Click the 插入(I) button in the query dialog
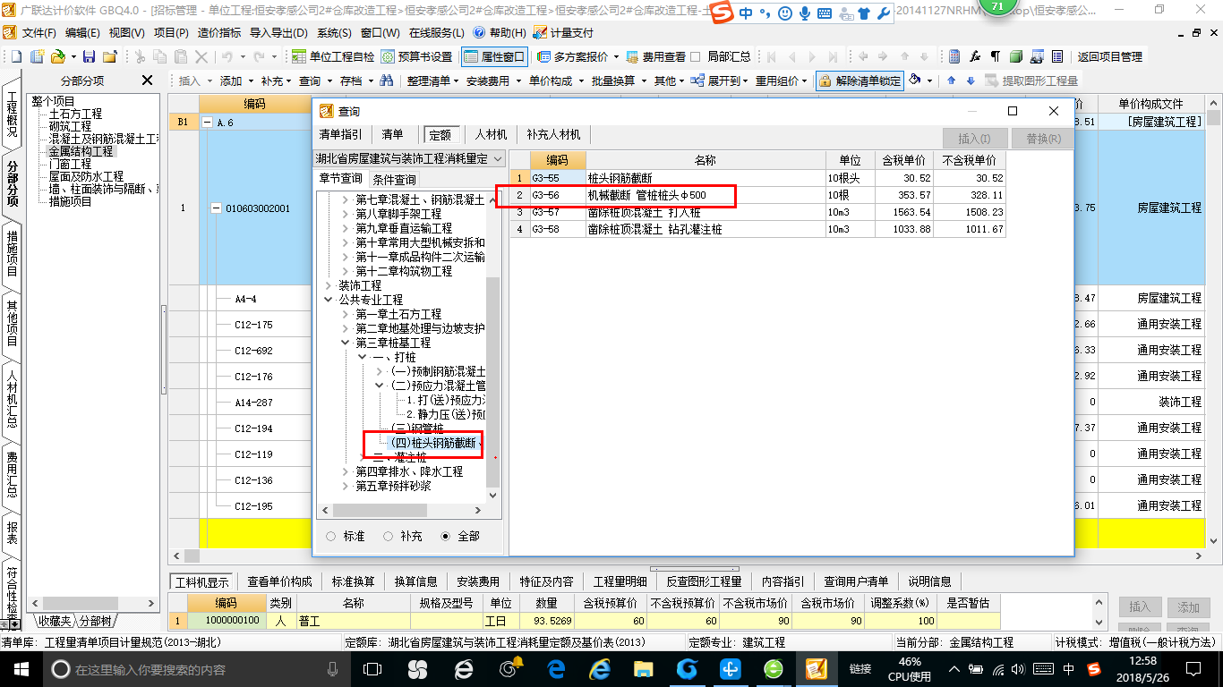 (974, 139)
